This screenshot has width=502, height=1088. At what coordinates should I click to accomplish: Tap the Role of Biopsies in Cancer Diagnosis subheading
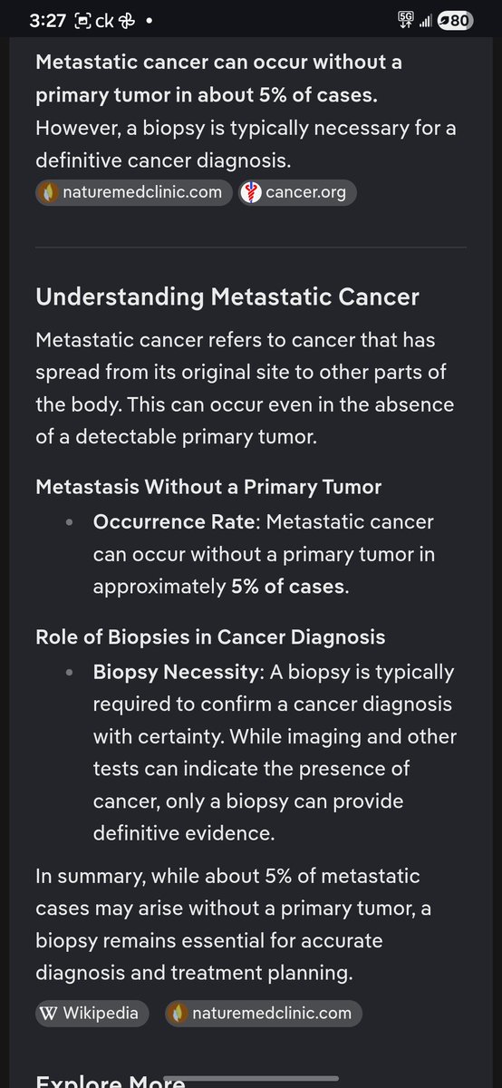tap(210, 637)
